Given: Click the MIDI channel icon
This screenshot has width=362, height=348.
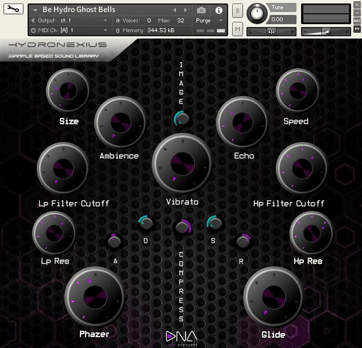Looking at the screenshot, I should click(33, 30).
